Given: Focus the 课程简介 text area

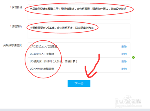Looking at the screenshot, I should (79, 31).
